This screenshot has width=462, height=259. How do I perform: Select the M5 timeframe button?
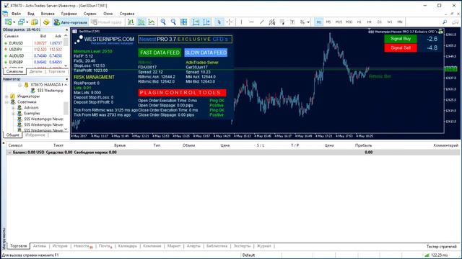point(328,22)
